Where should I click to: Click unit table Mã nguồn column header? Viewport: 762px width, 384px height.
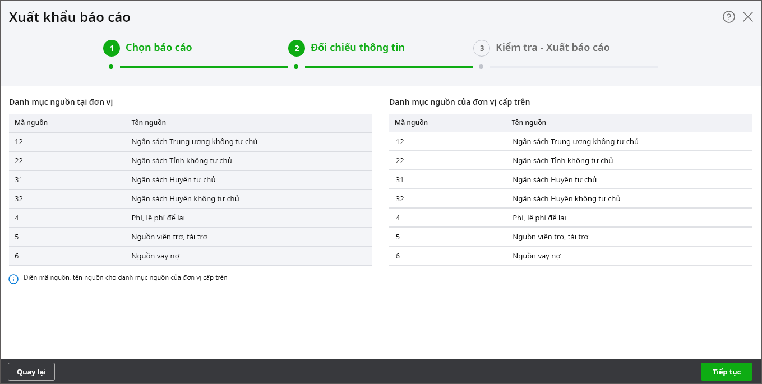click(x=67, y=123)
